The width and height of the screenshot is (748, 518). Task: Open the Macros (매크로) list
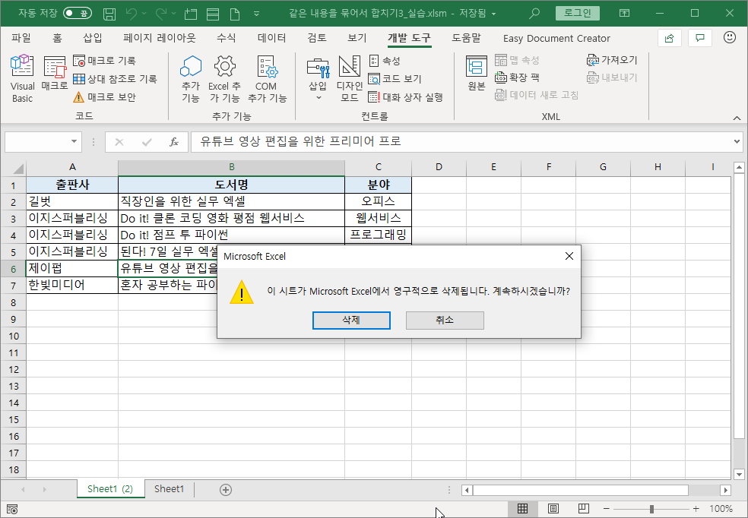tap(55, 74)
